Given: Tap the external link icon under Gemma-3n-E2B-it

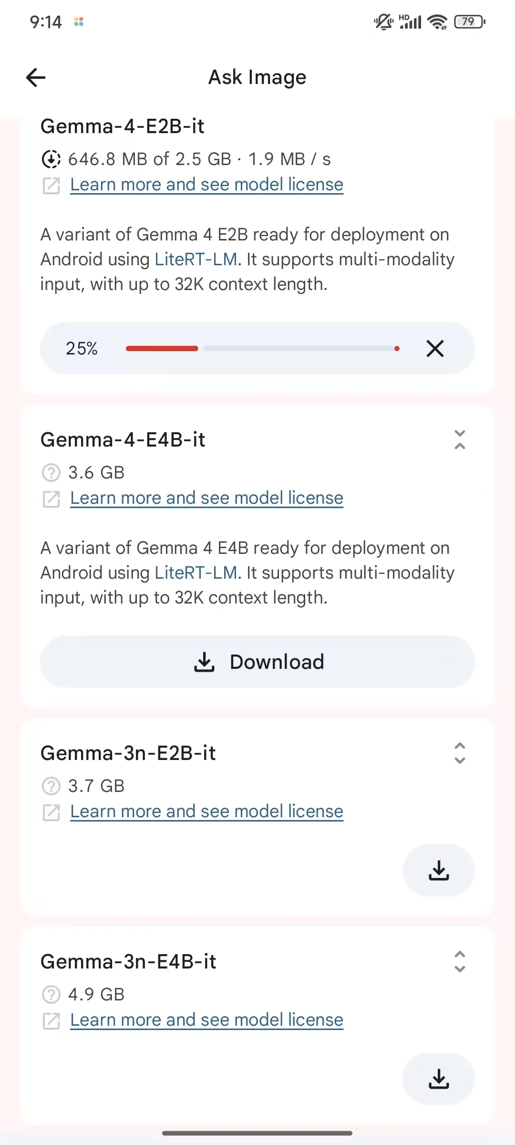Looking at the screenshot, I should tap(51, 812).
